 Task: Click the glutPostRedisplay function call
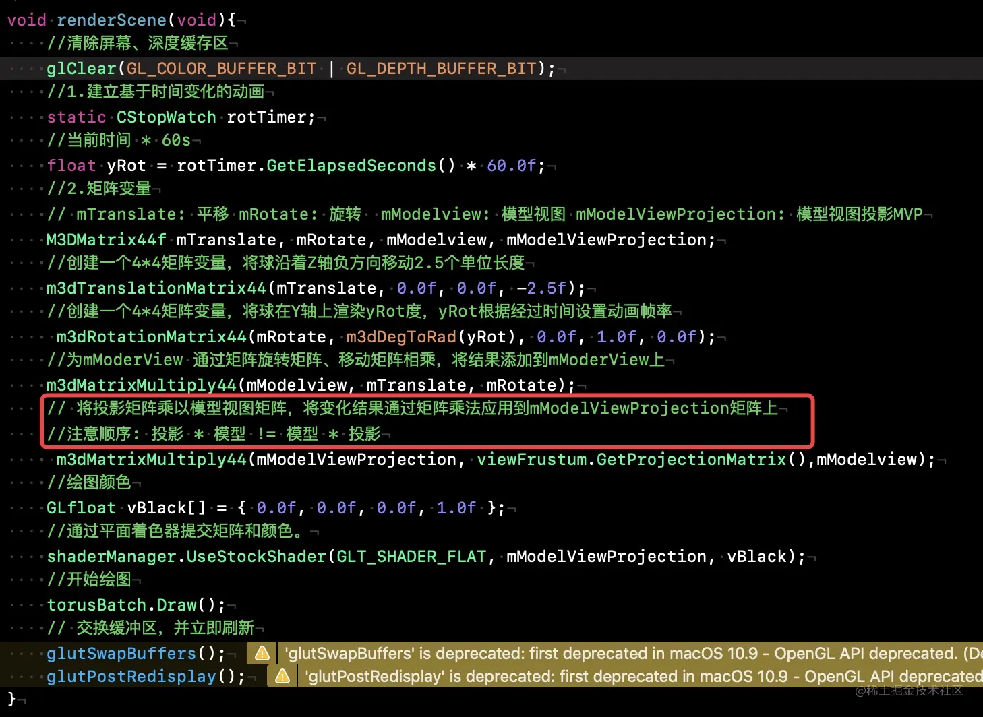click(131, 676)
